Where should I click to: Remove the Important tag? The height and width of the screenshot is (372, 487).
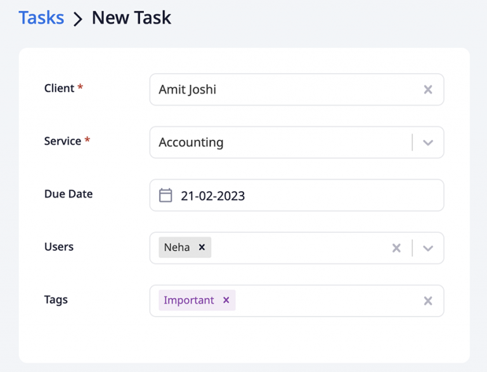226,300
